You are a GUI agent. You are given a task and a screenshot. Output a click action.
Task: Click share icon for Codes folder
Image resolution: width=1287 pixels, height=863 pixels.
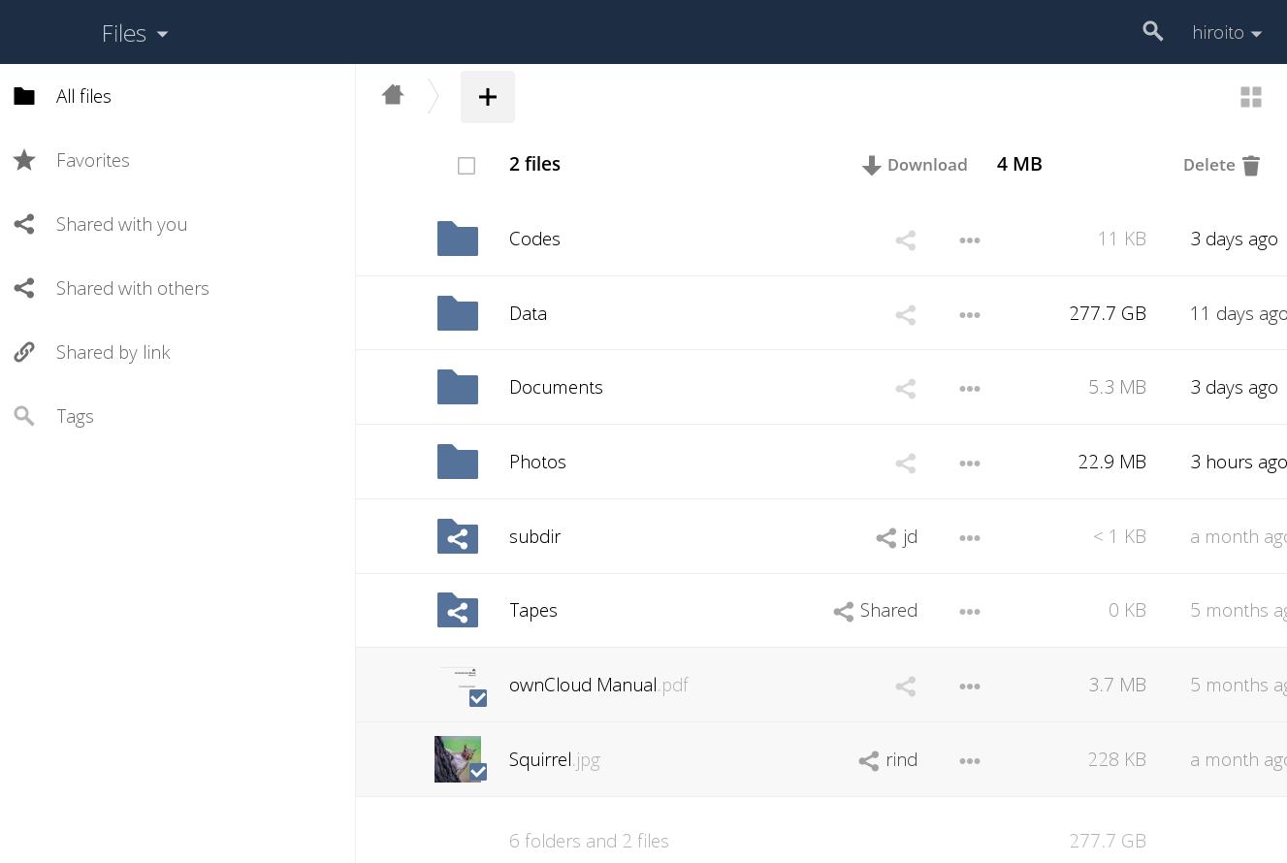click(x=905, y=240)
